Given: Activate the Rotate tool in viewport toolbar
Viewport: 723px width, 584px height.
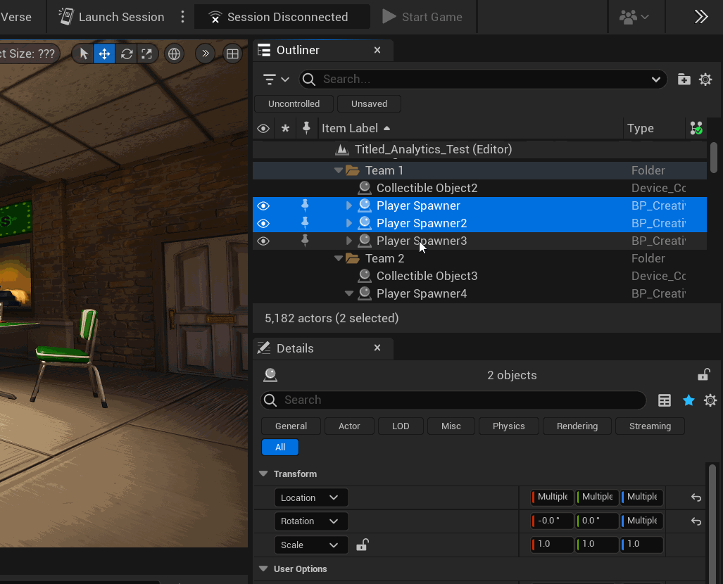Looking at the screenshot, I should point(126,54).
